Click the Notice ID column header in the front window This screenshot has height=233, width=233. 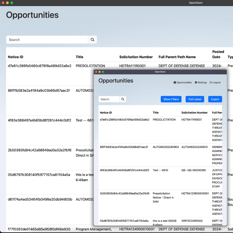(106, 113)
